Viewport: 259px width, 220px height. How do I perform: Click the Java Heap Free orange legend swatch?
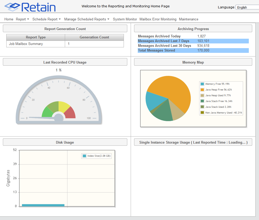point(202,90)
